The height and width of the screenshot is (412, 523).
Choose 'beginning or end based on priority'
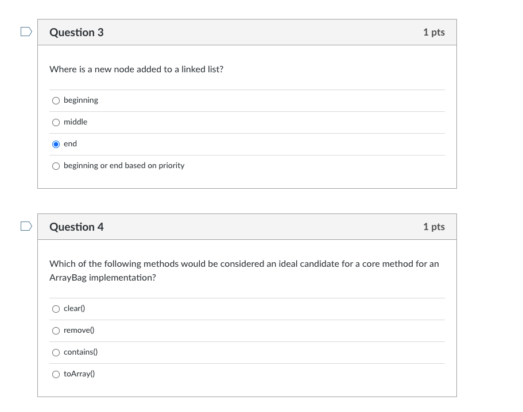coord(56,166)
